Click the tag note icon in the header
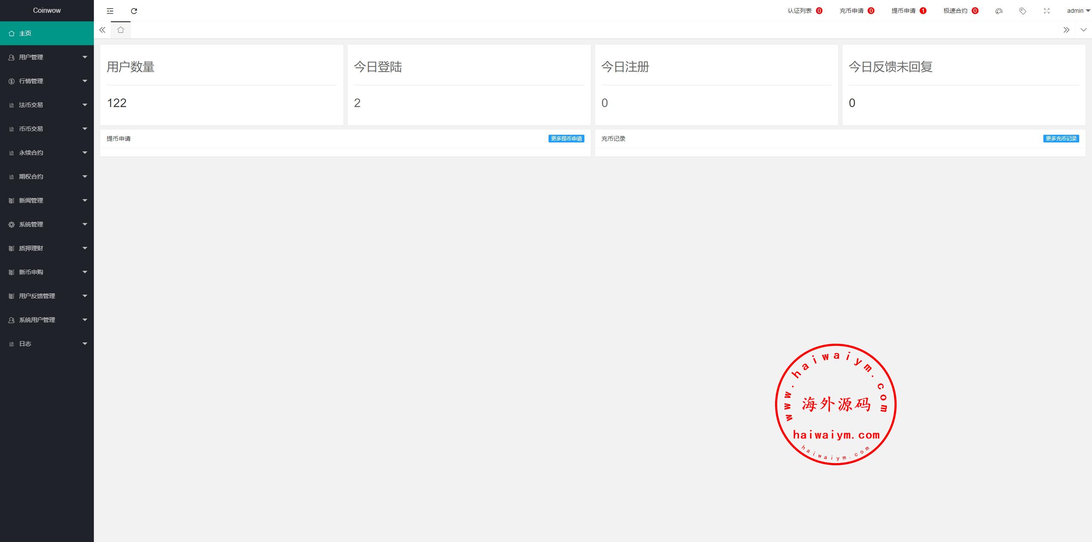Image resolution: width=1092 pixels, height=542 pixels. tap(1022, 11)
